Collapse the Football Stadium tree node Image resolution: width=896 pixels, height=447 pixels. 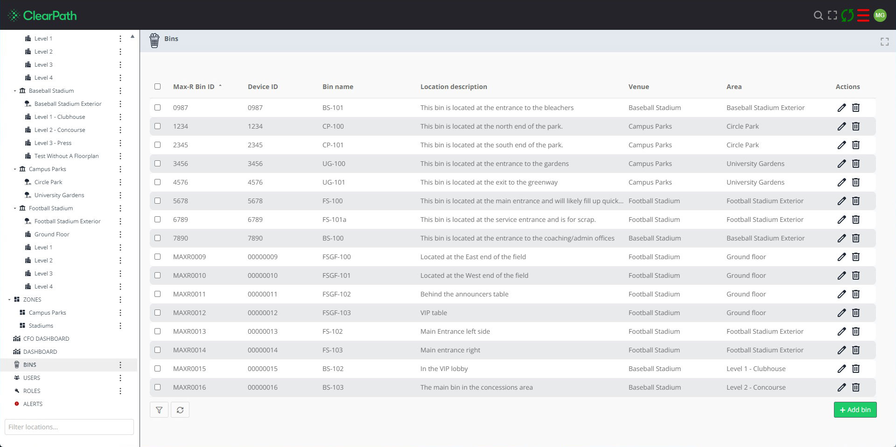(15, 208)
